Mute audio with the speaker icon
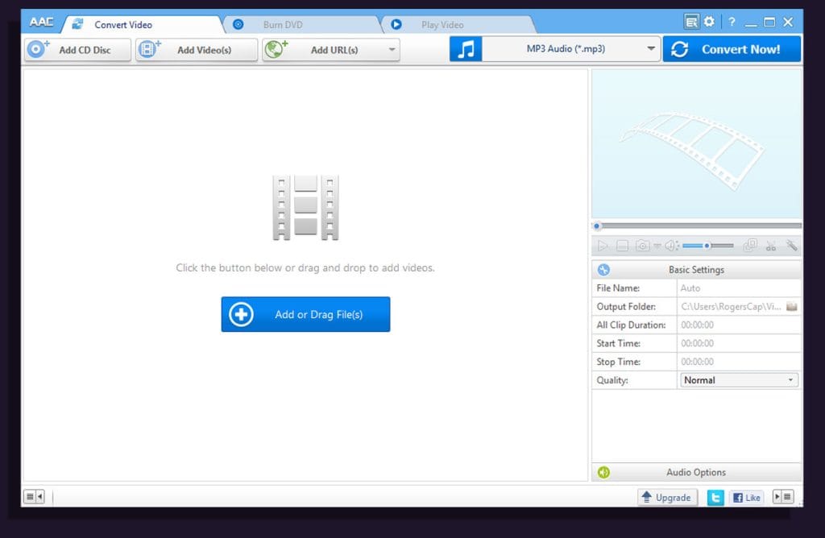This screenshot has width=825, height=538. point(670,246)
